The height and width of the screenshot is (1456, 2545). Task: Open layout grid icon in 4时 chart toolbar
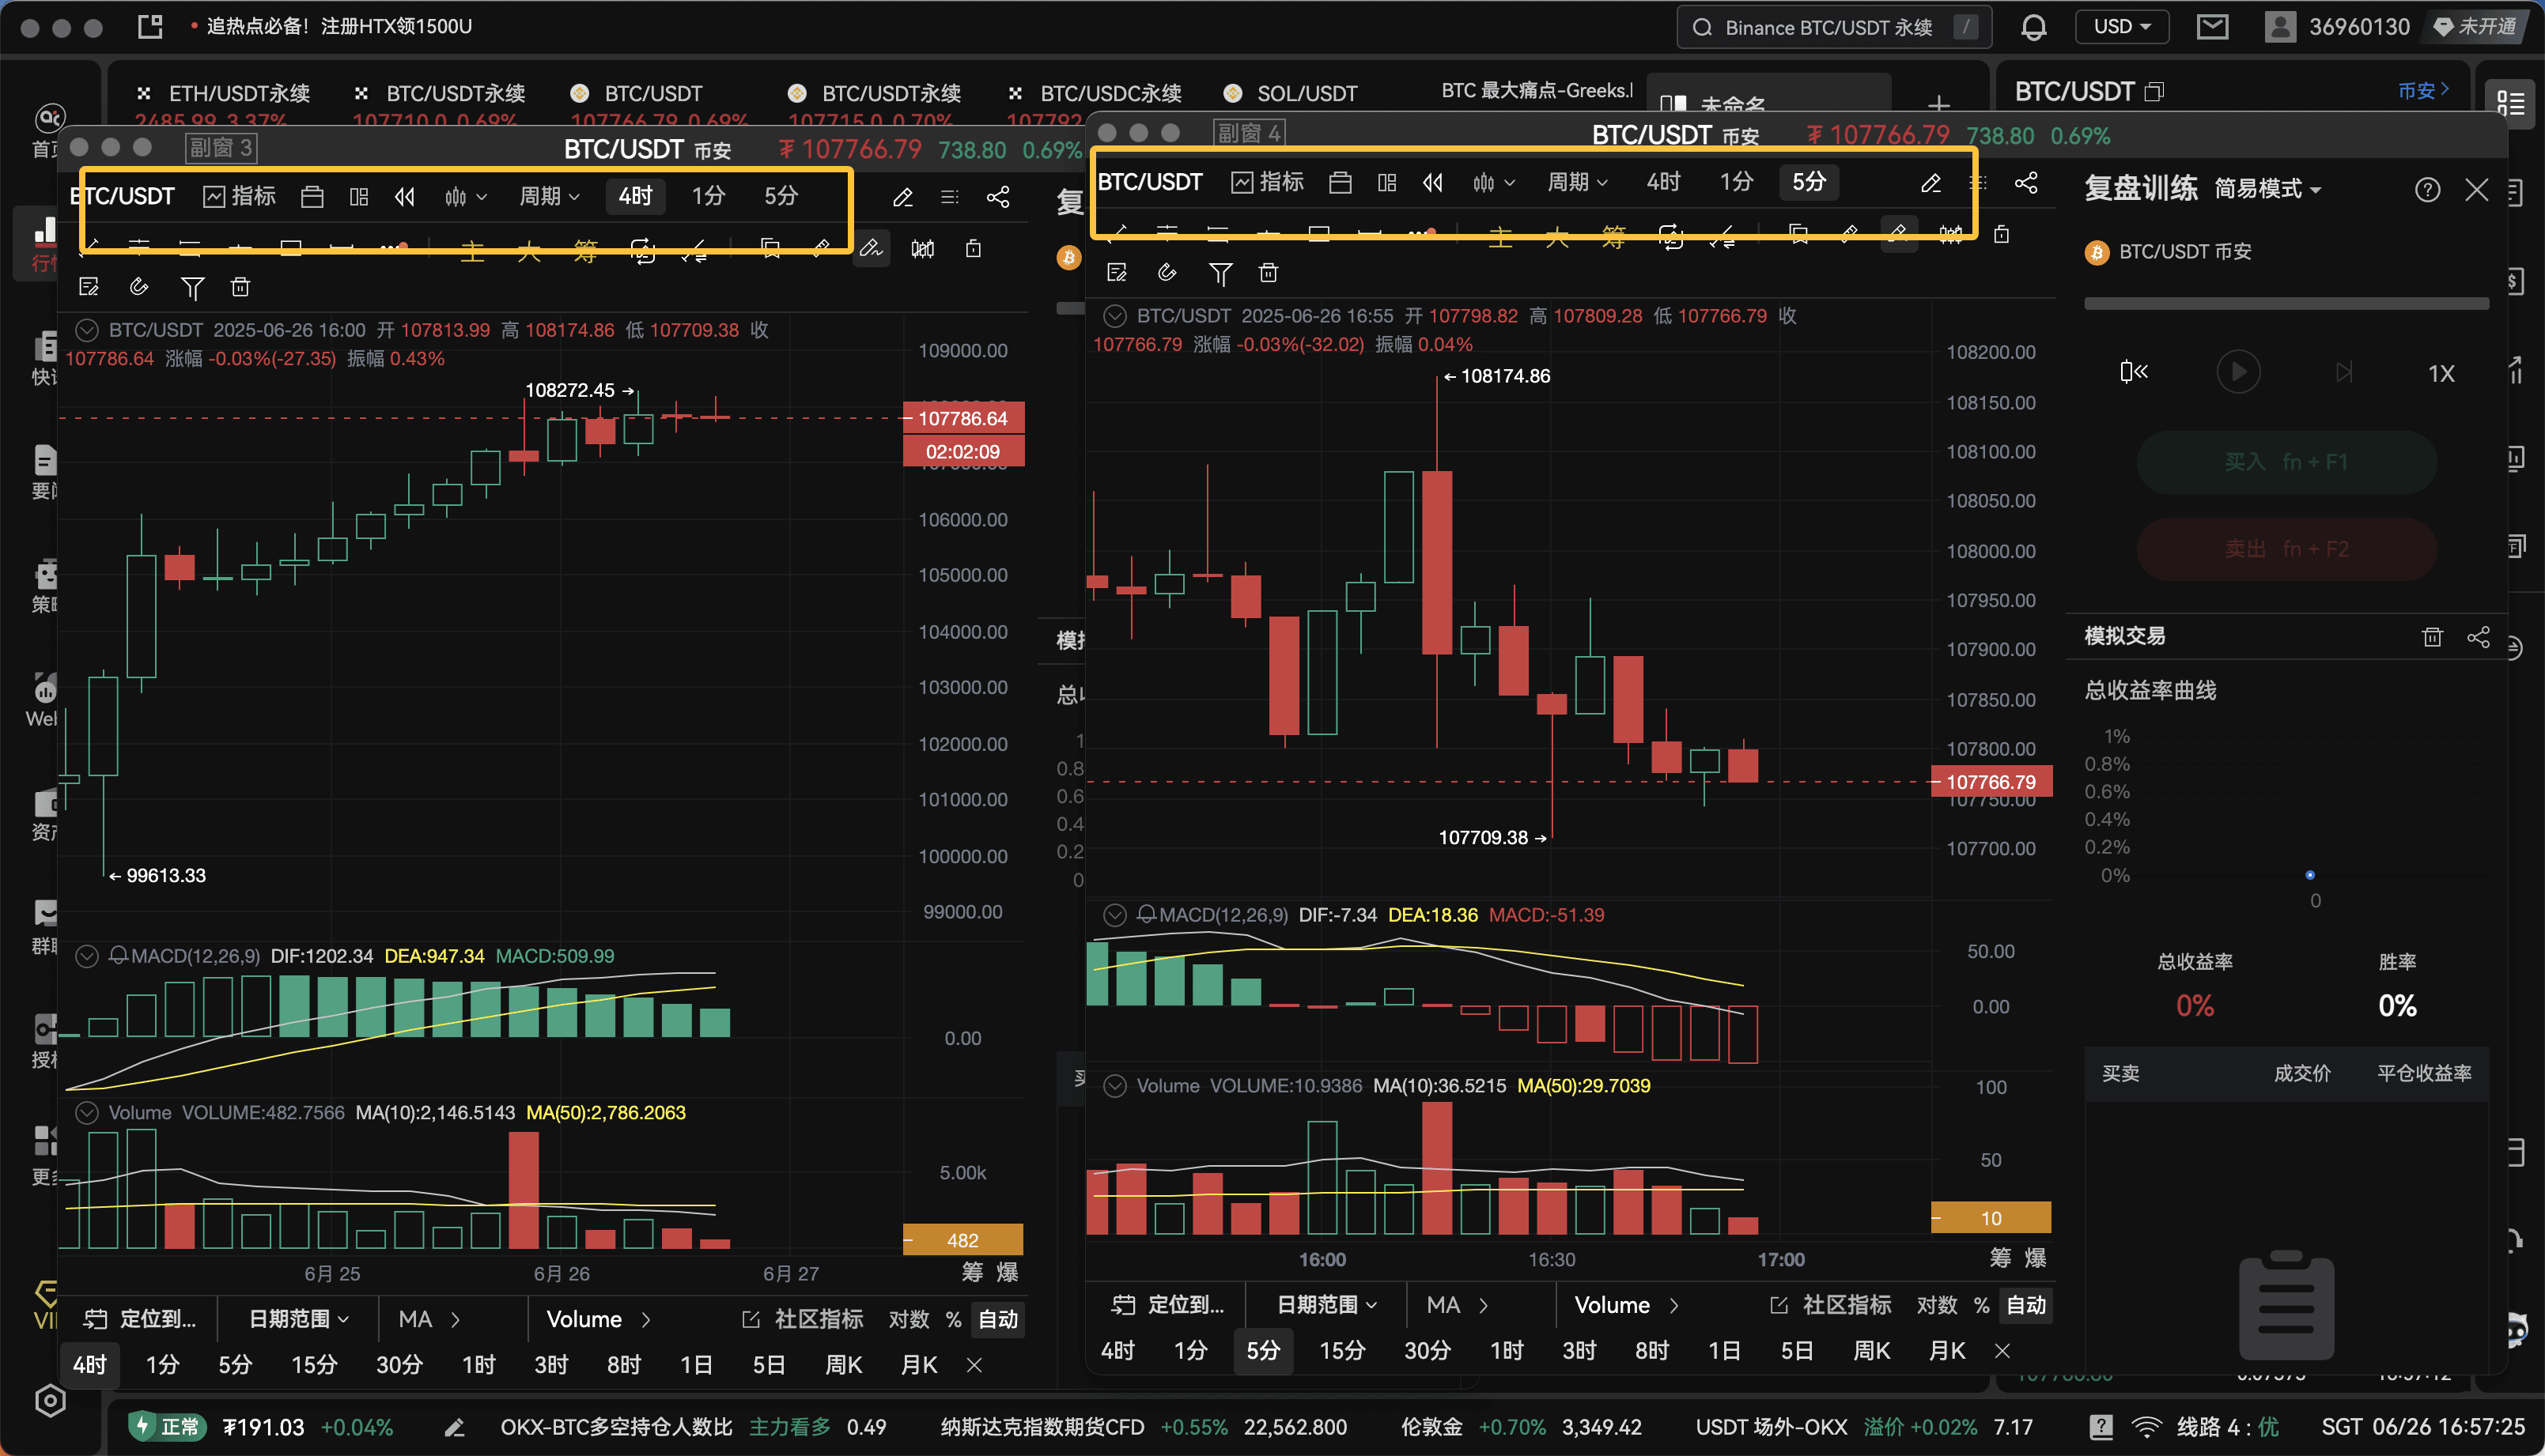coord(359,196)
